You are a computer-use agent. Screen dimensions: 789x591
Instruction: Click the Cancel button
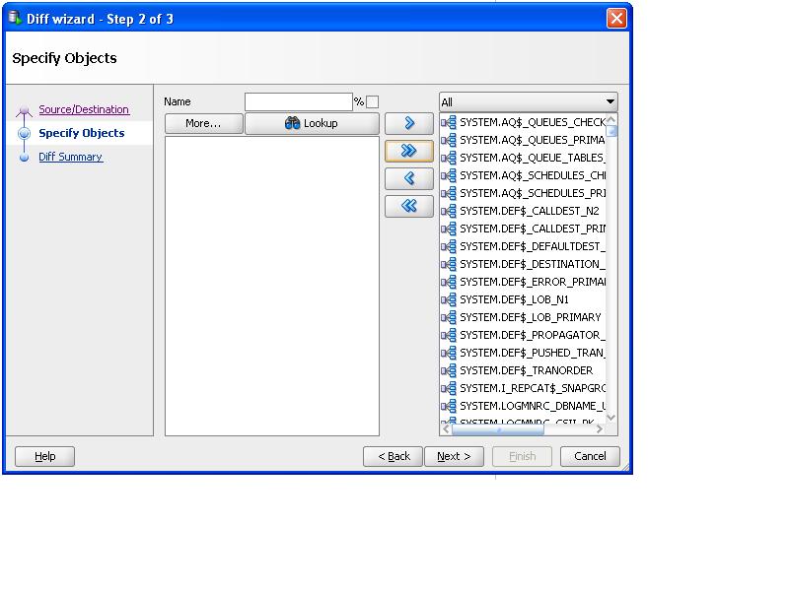[x=590, y=456]
